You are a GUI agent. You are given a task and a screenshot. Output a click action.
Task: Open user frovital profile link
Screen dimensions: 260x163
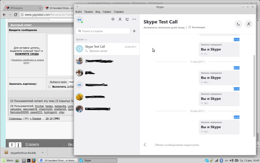[x=39, y=106]
